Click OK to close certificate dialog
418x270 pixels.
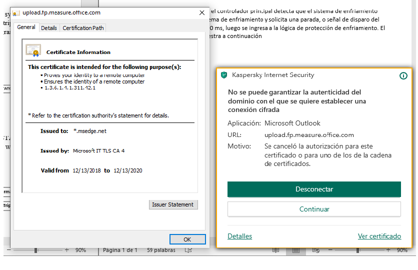pos(187,239)
